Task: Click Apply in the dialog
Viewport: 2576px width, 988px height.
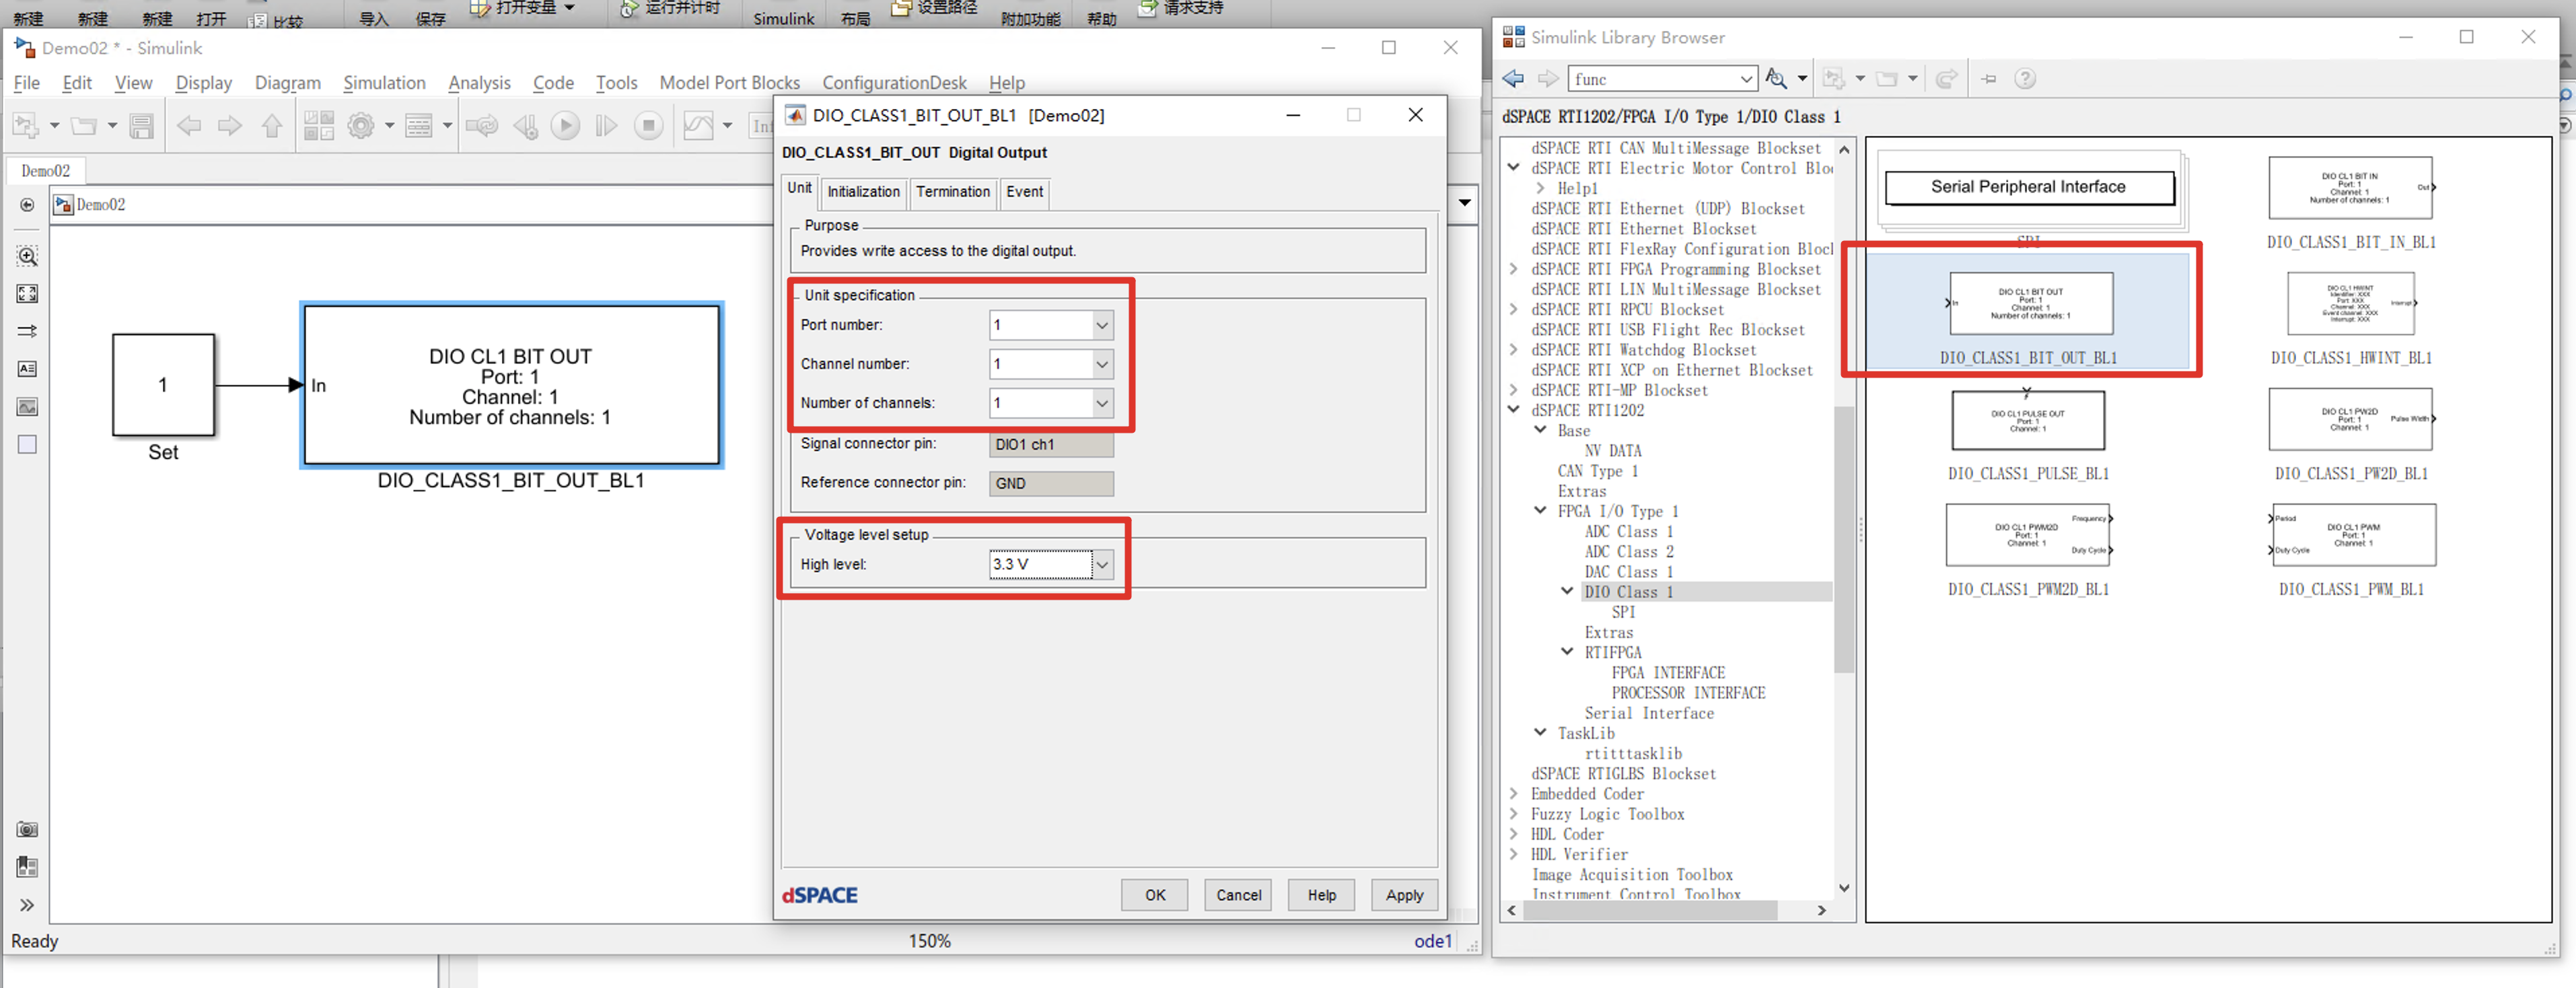Action: (x=1404, y=895)
